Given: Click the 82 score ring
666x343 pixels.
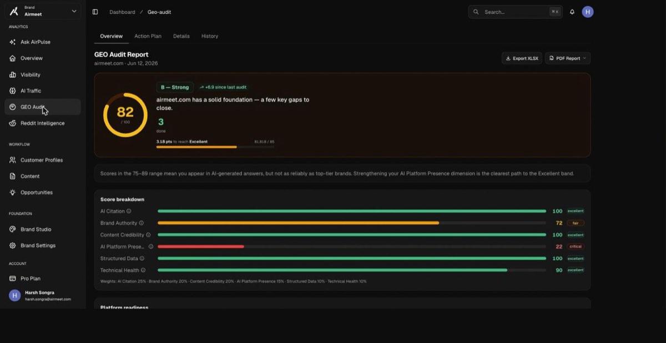Looking at the screenshot, I should [125, 115].
